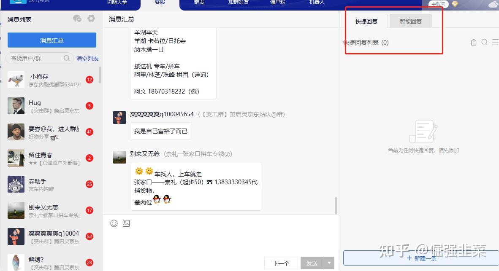Screen dimensions: 499x271
Task: Click the 12 unread badge on 小梅存
Action: tap(89, 80)
